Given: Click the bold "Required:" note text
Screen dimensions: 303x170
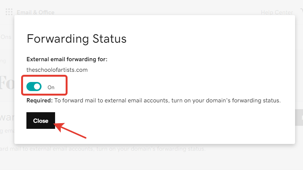Looking at the screenshot, I should tap(39, 100).
